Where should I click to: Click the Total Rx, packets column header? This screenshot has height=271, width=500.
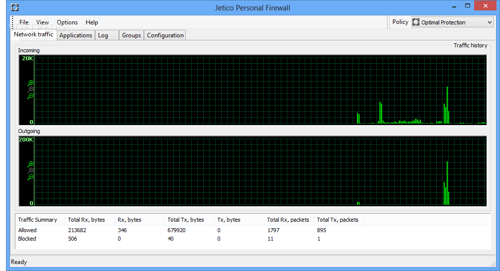coord(288,220)
